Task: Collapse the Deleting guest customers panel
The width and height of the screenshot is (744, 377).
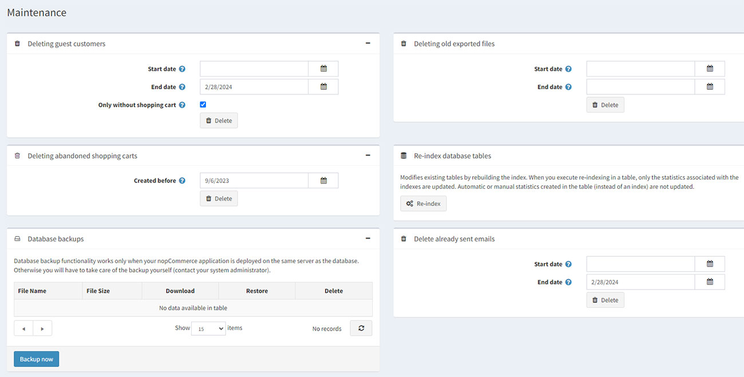Action: point(368,43)
